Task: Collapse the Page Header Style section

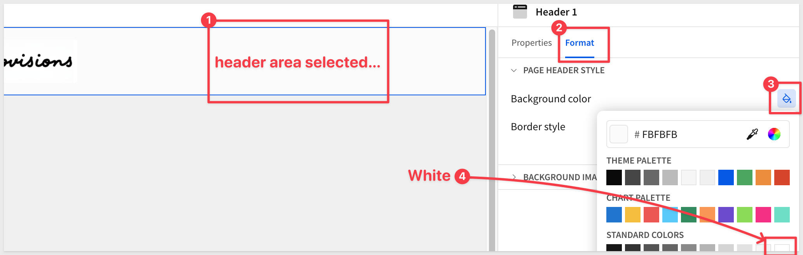Action: pos(514,71)
